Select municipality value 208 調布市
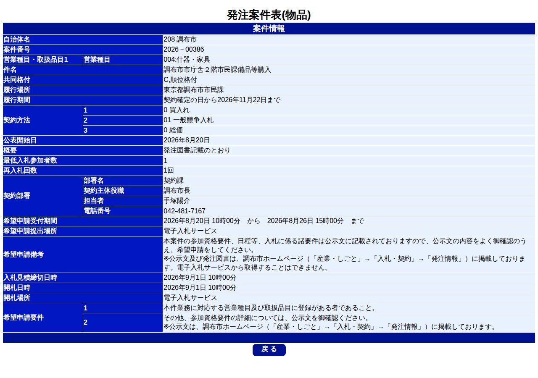The height and width of the screenshot is (378, 538). pyautogui.click(x=180, y=39)
